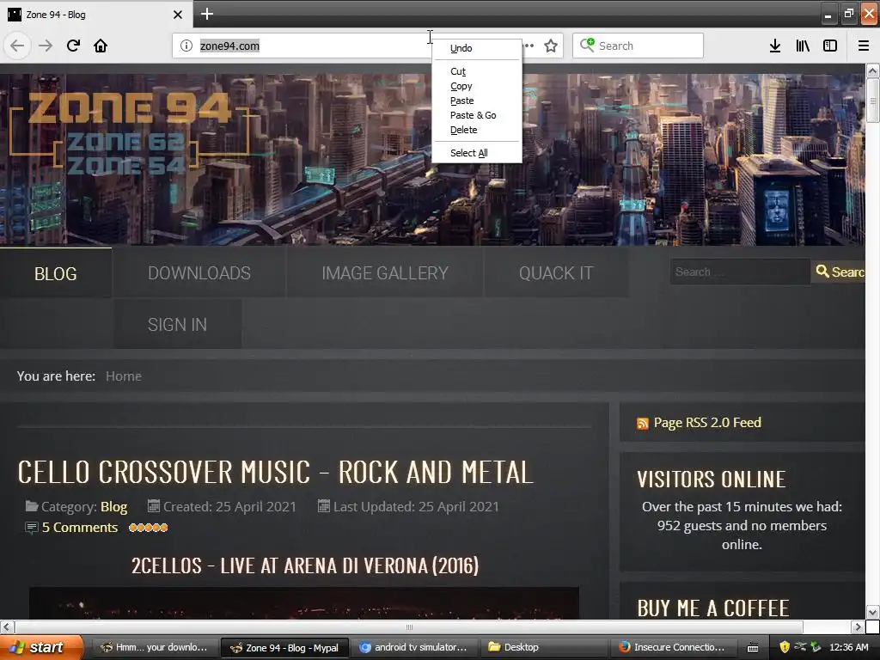Click the network connection tray icon
The height and width of the screenshot is (660, 880).
click(800, 647)
